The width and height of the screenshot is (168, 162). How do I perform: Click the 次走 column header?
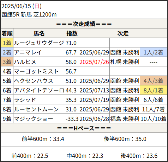123,33
